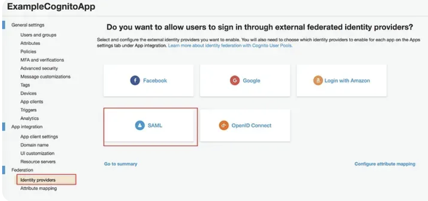This screenshot has height=201, width=428.
Task: Open Attribute mapping in the sidebar
Action: [x=39, y=188]
